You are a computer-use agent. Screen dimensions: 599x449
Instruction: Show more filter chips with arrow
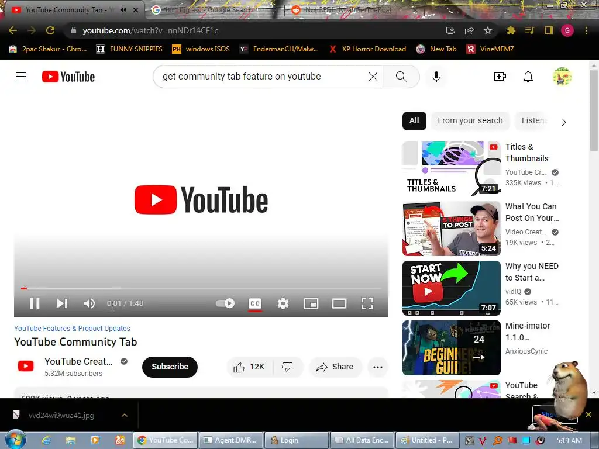coord(563,122)
